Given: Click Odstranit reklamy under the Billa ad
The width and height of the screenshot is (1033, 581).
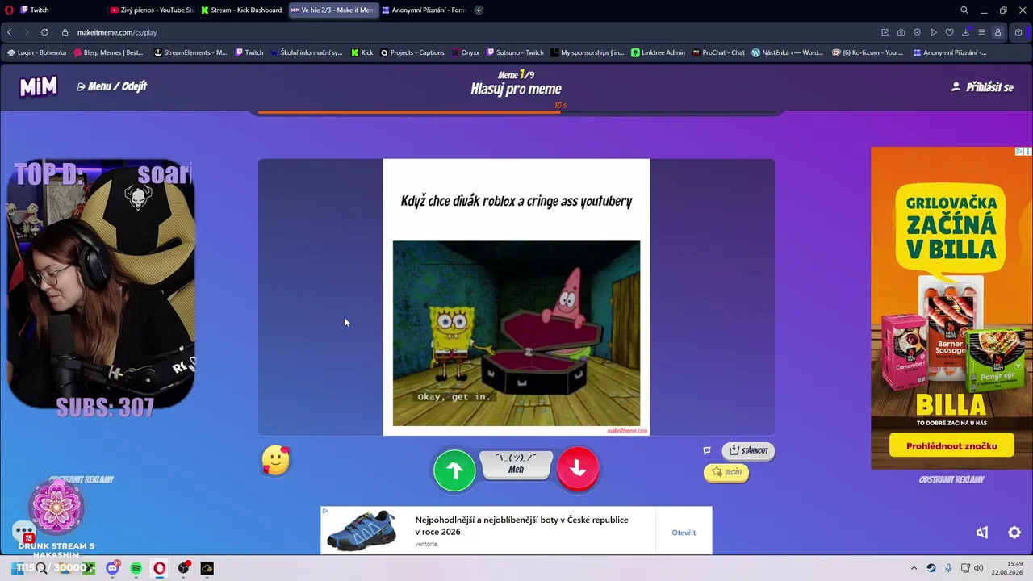Looking at the screenshot, I should click(x=951, y=479).
